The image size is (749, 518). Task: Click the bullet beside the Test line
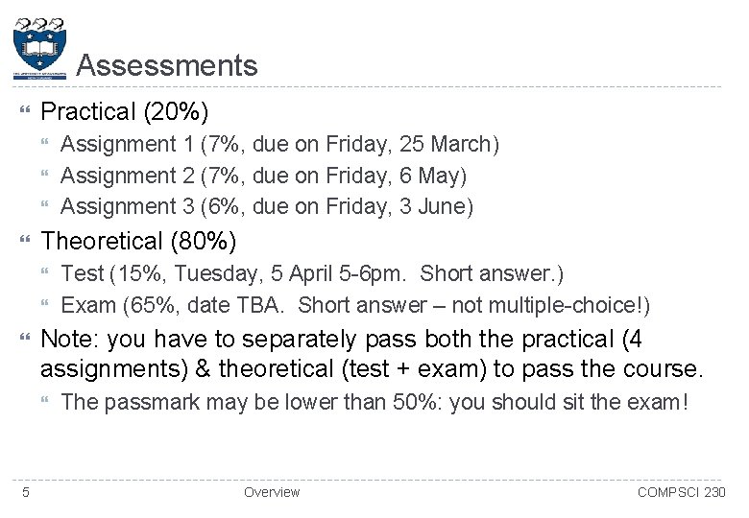click(48, 274)
